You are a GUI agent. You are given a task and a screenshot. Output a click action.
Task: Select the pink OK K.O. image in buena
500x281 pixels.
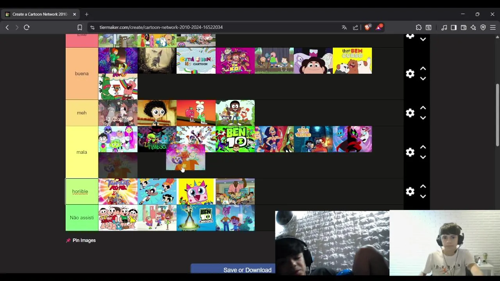235,60
